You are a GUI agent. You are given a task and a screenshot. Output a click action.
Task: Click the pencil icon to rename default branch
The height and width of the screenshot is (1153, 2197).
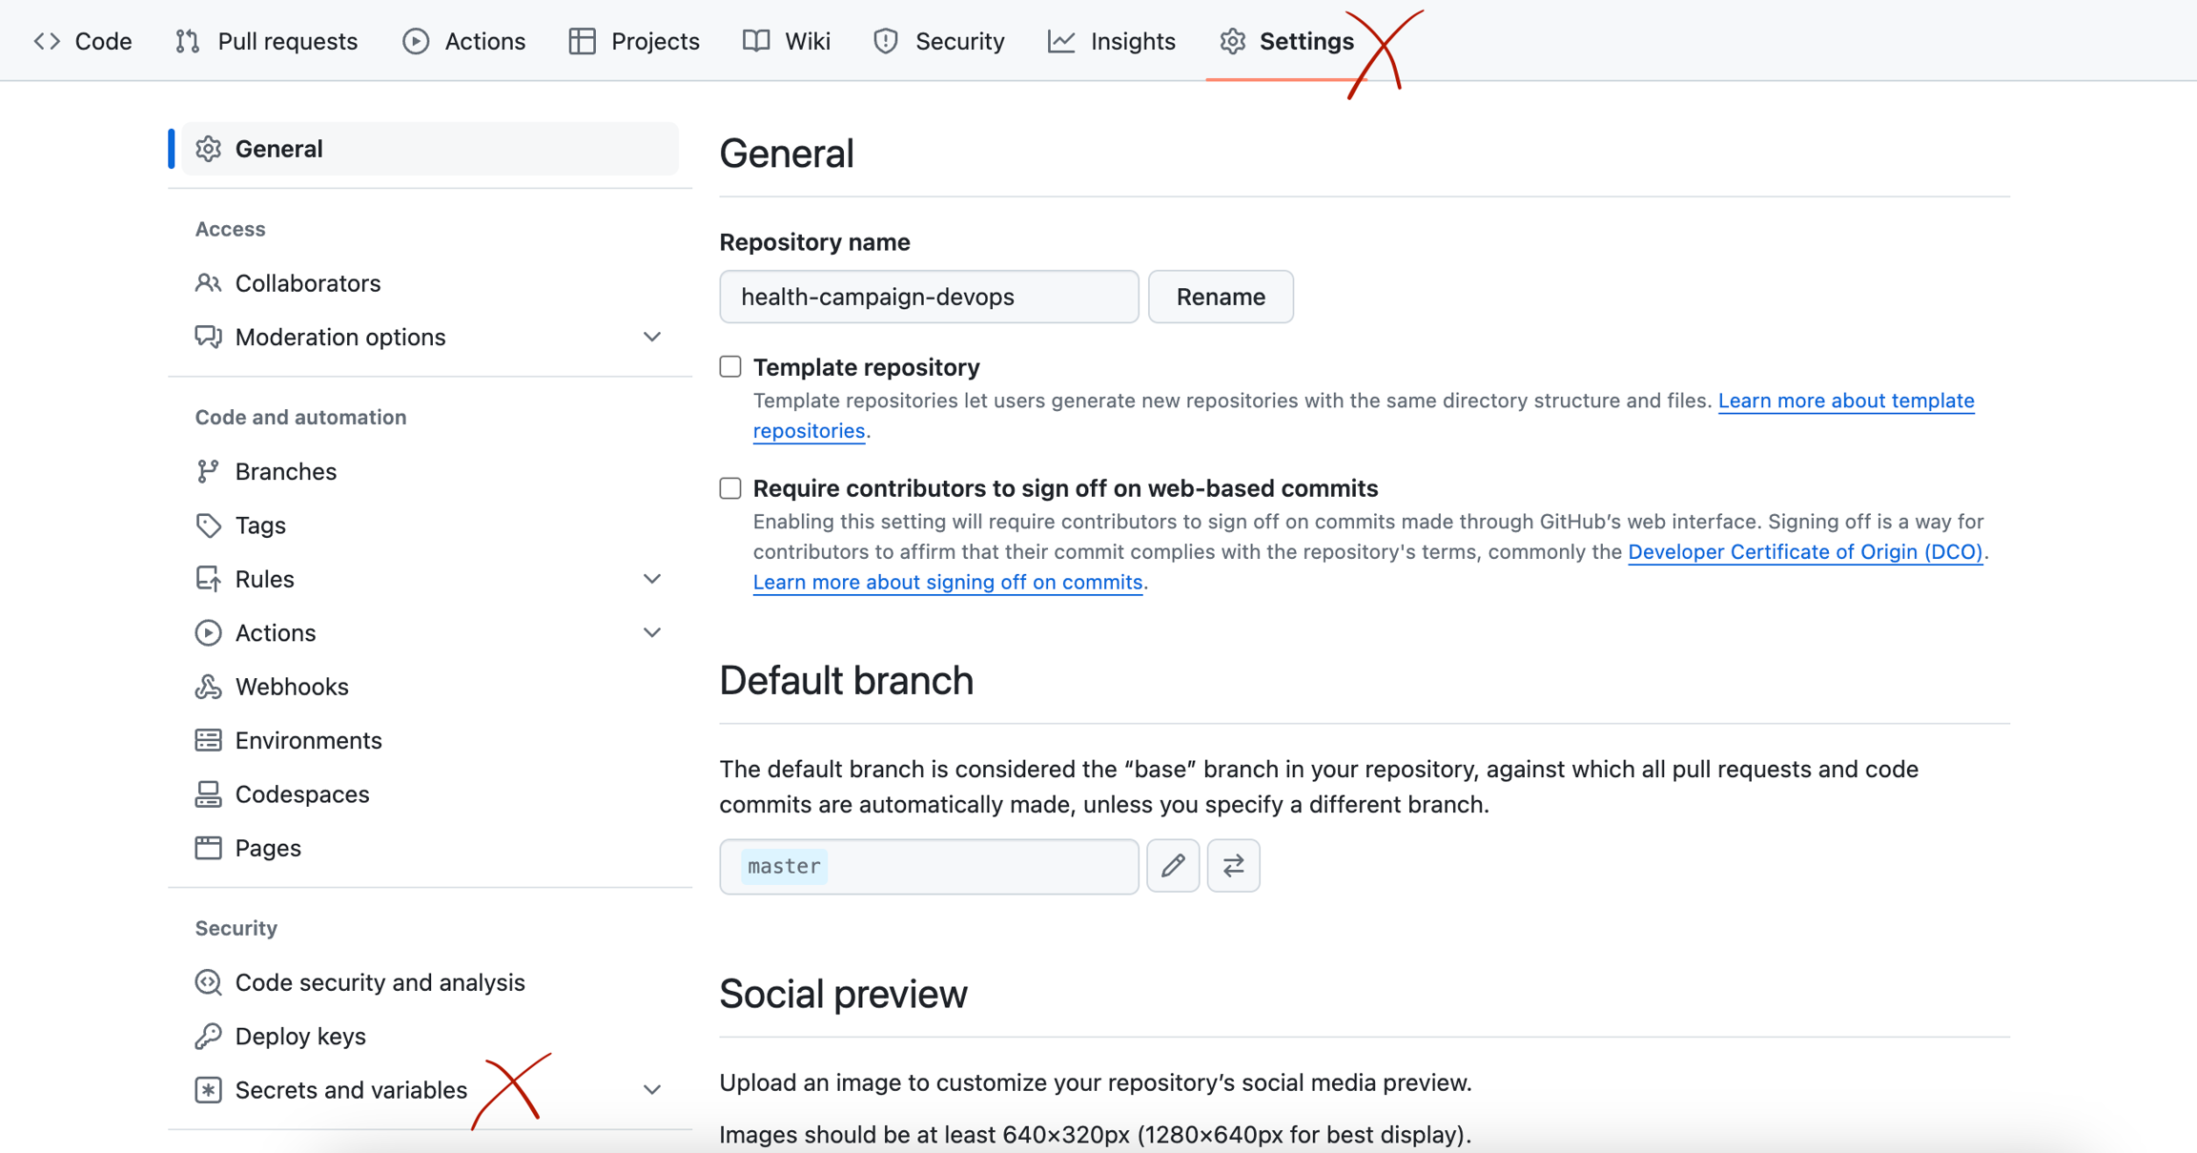[x=1172, y=866]
